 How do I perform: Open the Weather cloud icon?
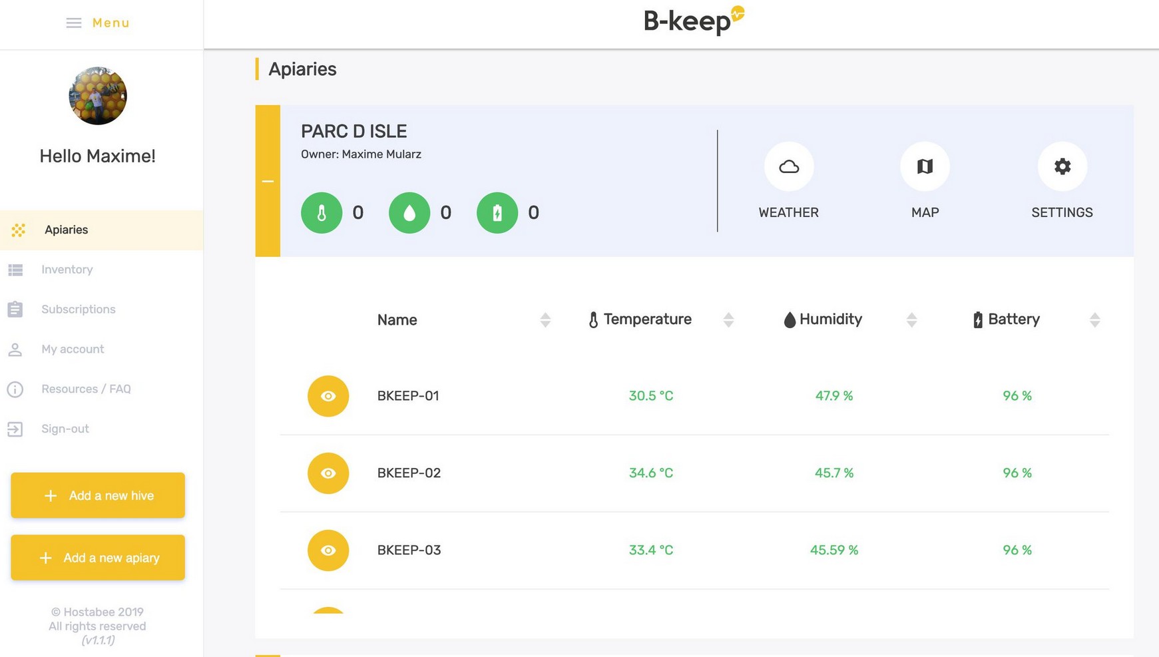[788, 166]
